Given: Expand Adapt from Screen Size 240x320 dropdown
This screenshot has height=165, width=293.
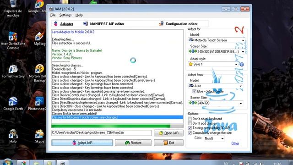Looking at the screenshot, I should click(241, 103).
